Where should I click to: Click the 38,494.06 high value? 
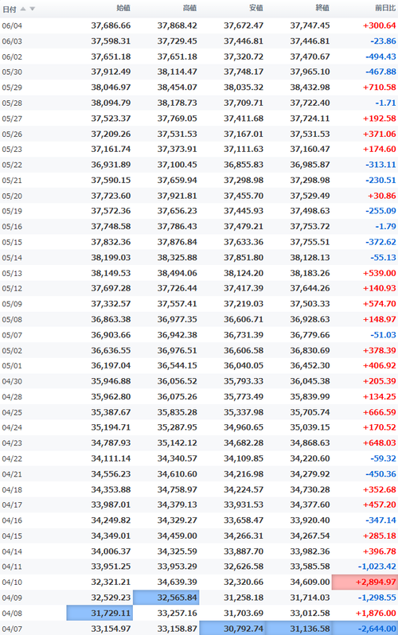178,274
